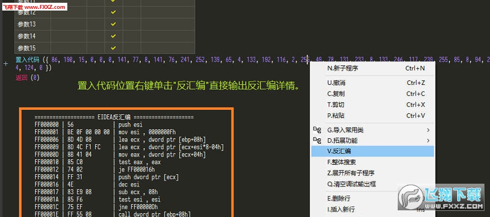Toggle the checkmark in the 参数15 row
Viewport: 490px width, 217px height.
coord(113,48)
